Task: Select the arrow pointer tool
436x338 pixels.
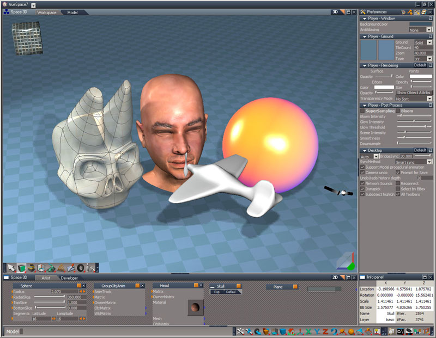Action: coord(11,268)
